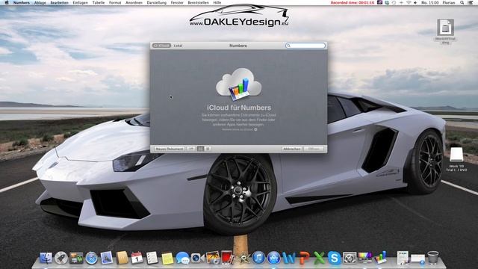
Task: Open yellow Notes icon in dock
Action: tap(167, 258)
